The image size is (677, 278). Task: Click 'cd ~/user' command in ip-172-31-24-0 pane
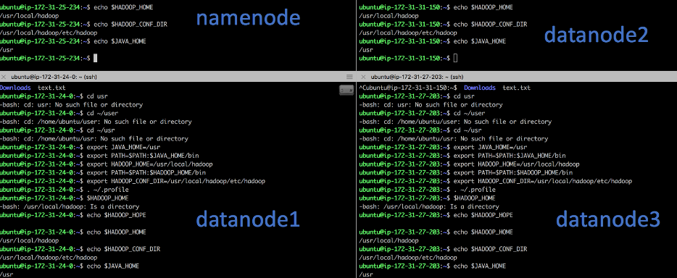(102, 113)
